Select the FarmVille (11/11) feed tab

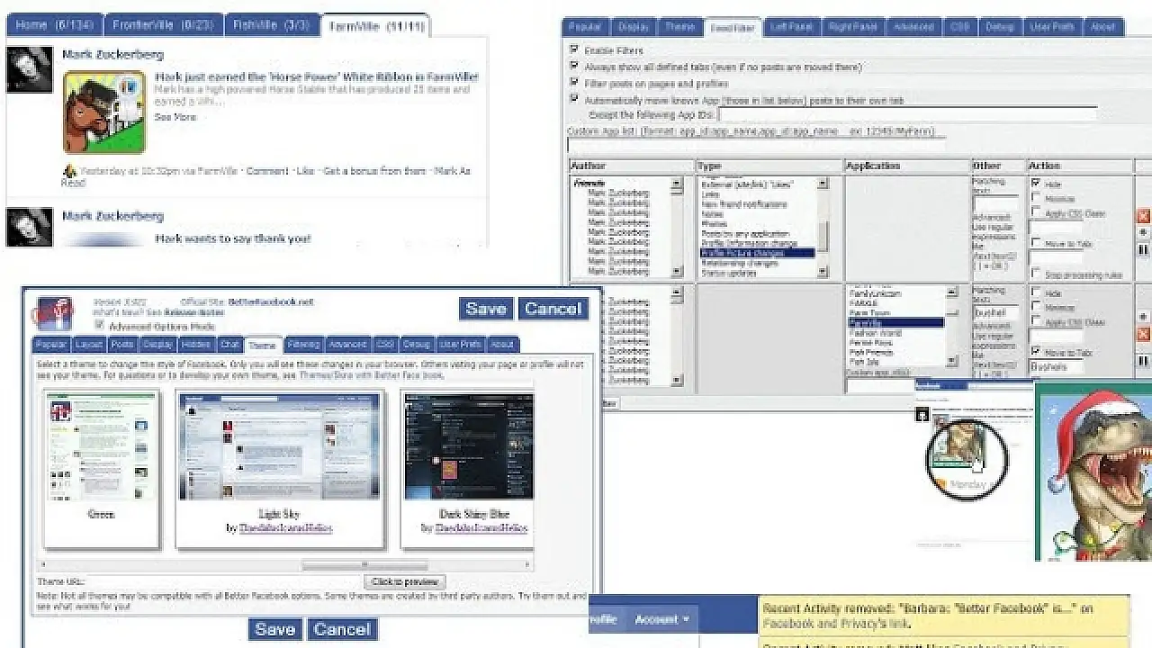tap(375, 26)
